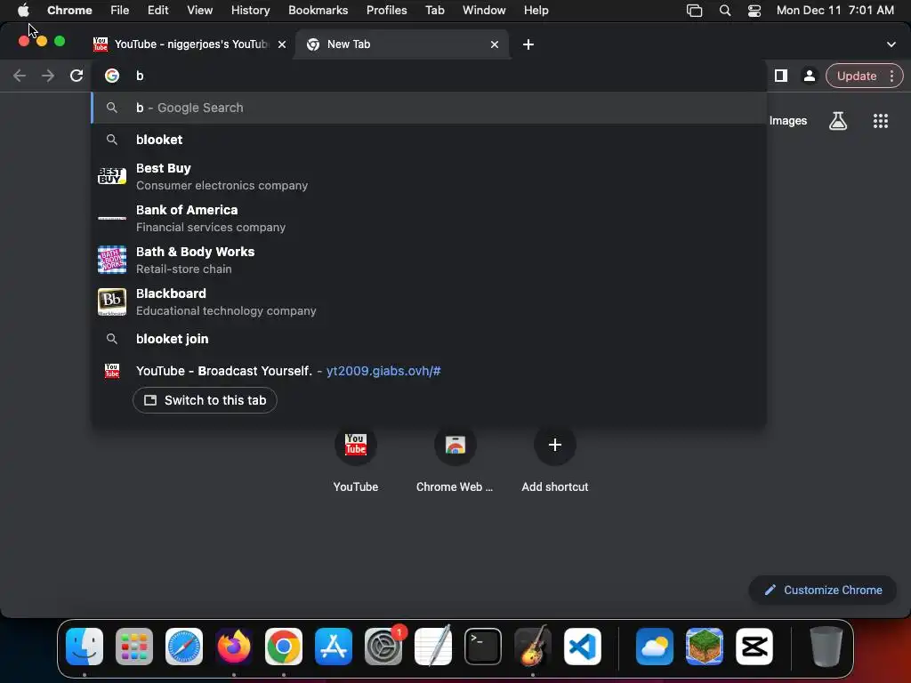The image size is (911, 683).
Task: Open the profile avatar icon
Action: click(809, 76)
